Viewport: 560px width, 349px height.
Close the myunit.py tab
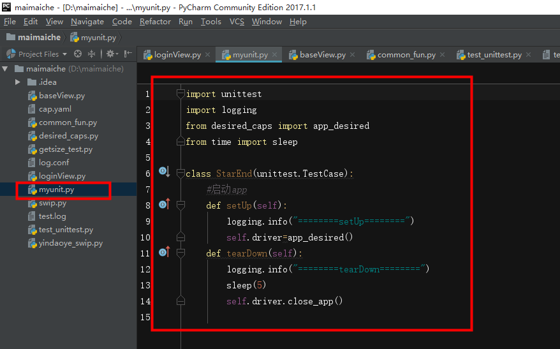(274, 55)
